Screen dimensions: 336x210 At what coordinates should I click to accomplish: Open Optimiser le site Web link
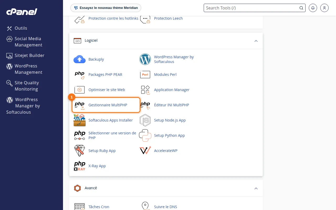point(107,90)
